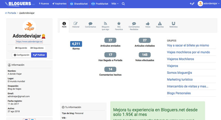
Task: Click the 145 Votos efectuados badge
Action: click(145, 55)
